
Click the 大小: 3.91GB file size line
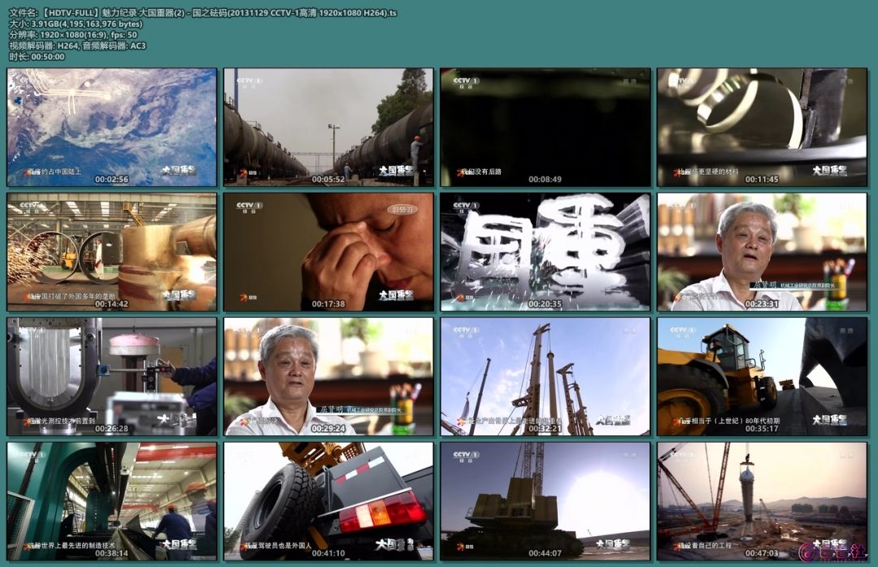coord(76,24)
